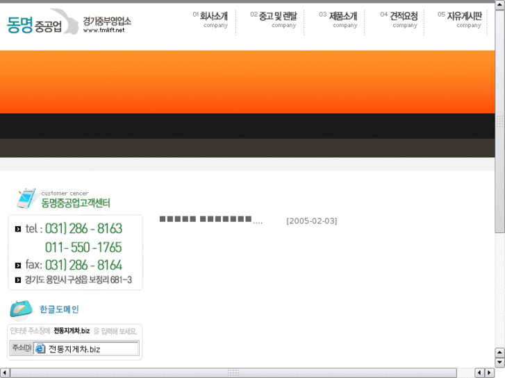Click the Internet Explorer icon in address box

pos(40,348)
